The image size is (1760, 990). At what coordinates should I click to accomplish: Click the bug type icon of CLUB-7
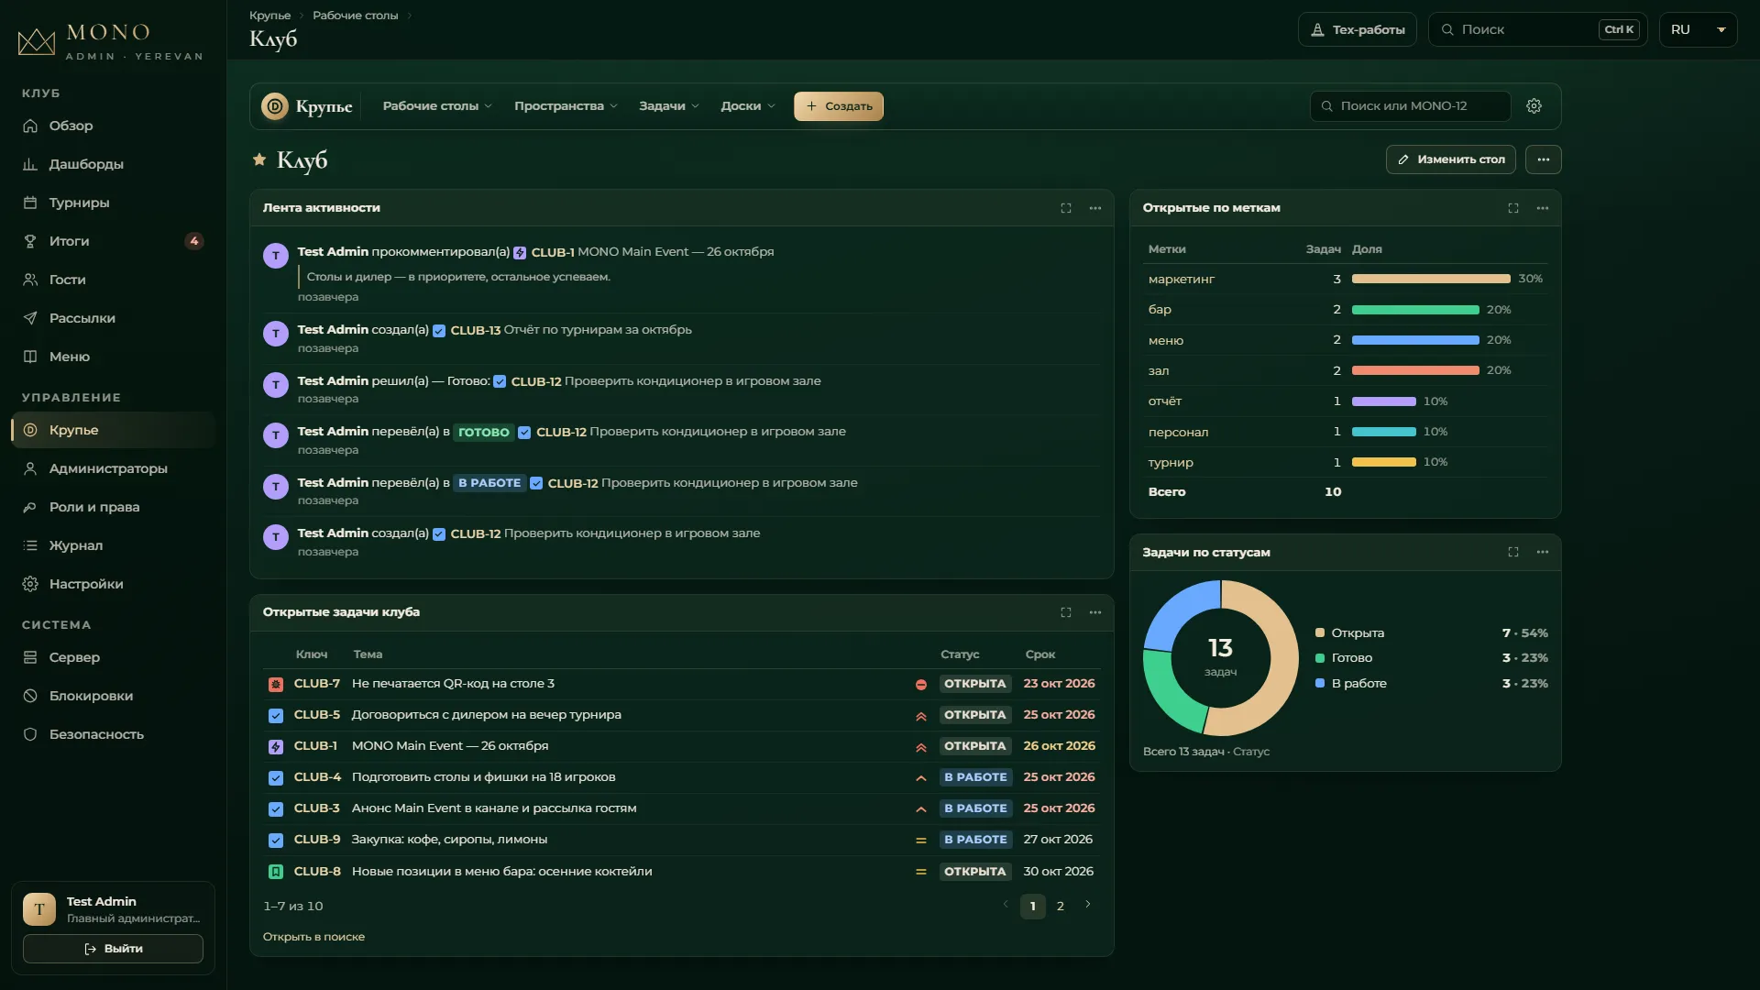276,685
